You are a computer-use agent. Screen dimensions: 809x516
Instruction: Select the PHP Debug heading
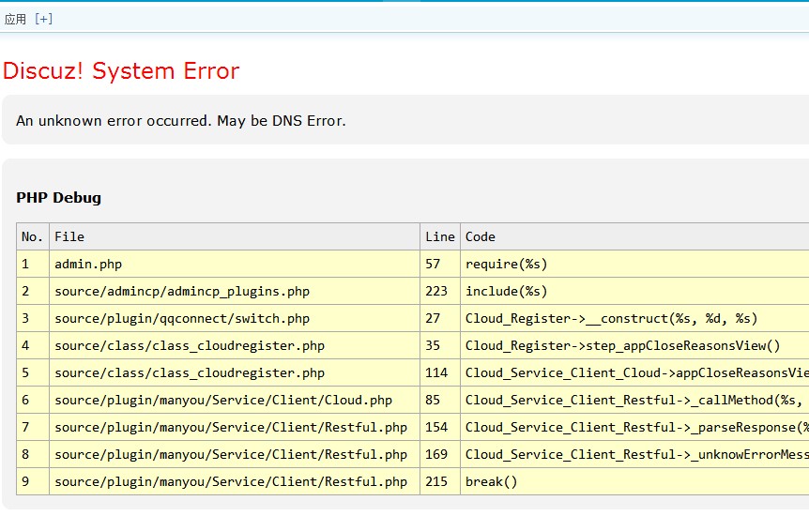59,198
